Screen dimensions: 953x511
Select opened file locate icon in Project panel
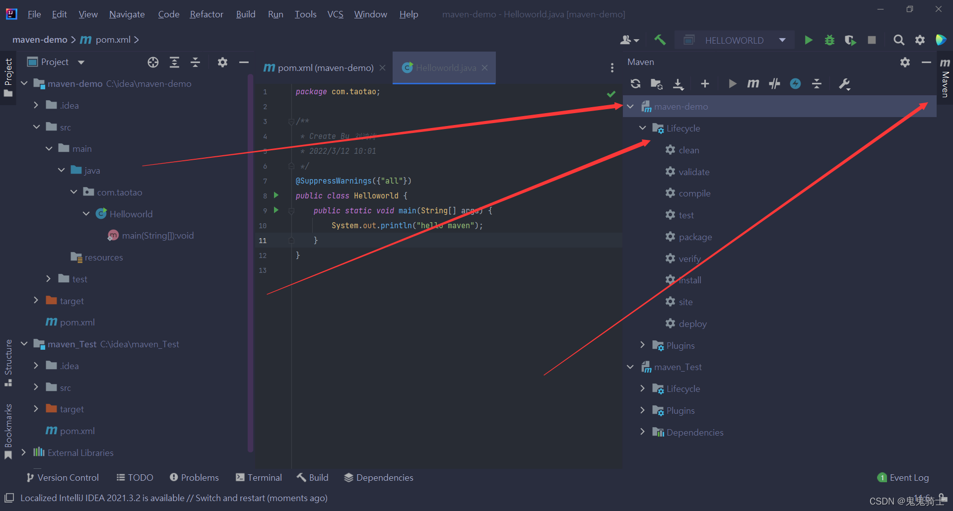(x=153, y=62)
